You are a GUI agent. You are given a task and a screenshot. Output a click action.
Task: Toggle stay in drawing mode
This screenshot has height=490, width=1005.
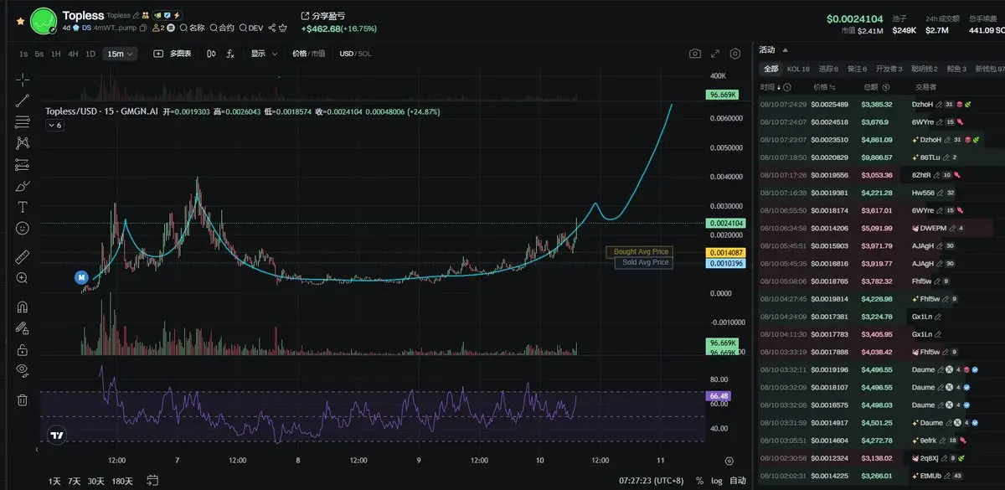[23, 328]
